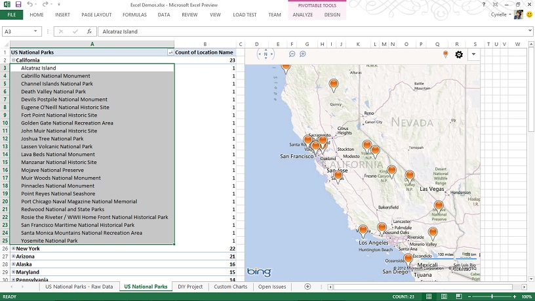
Task: Select the Yosemite National Park cell
Action: pyautogui.click(x=49, y=241)
